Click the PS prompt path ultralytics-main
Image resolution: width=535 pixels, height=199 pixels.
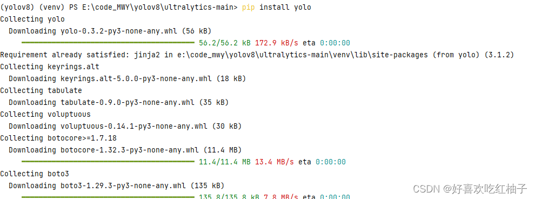click(x=160, y=7)
